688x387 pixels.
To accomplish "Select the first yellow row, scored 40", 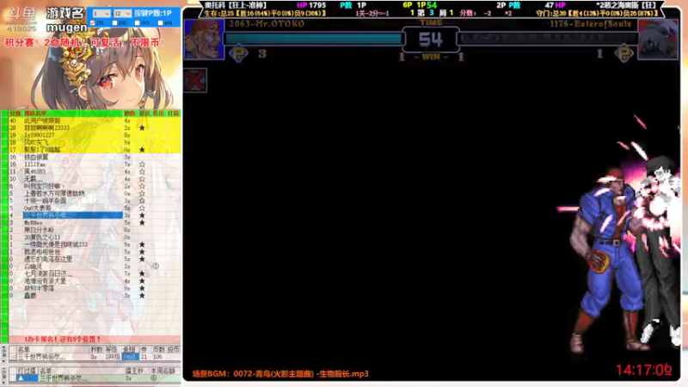I will point(95,120).
